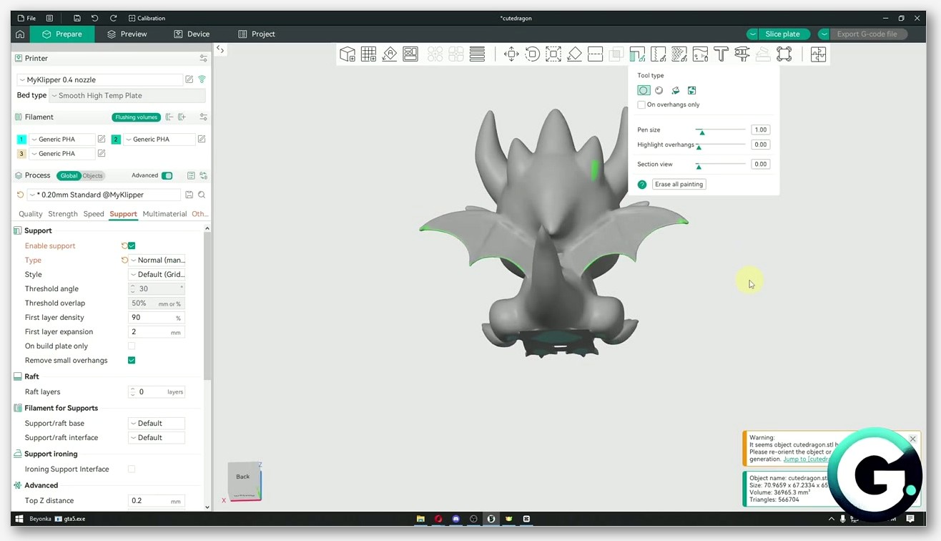The height and width of the screenshot is (541, 941).
Task: Open the File menu
Action: 26,18
